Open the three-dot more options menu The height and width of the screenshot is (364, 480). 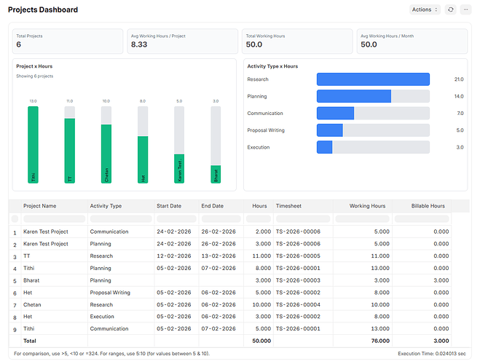(465, 9)
